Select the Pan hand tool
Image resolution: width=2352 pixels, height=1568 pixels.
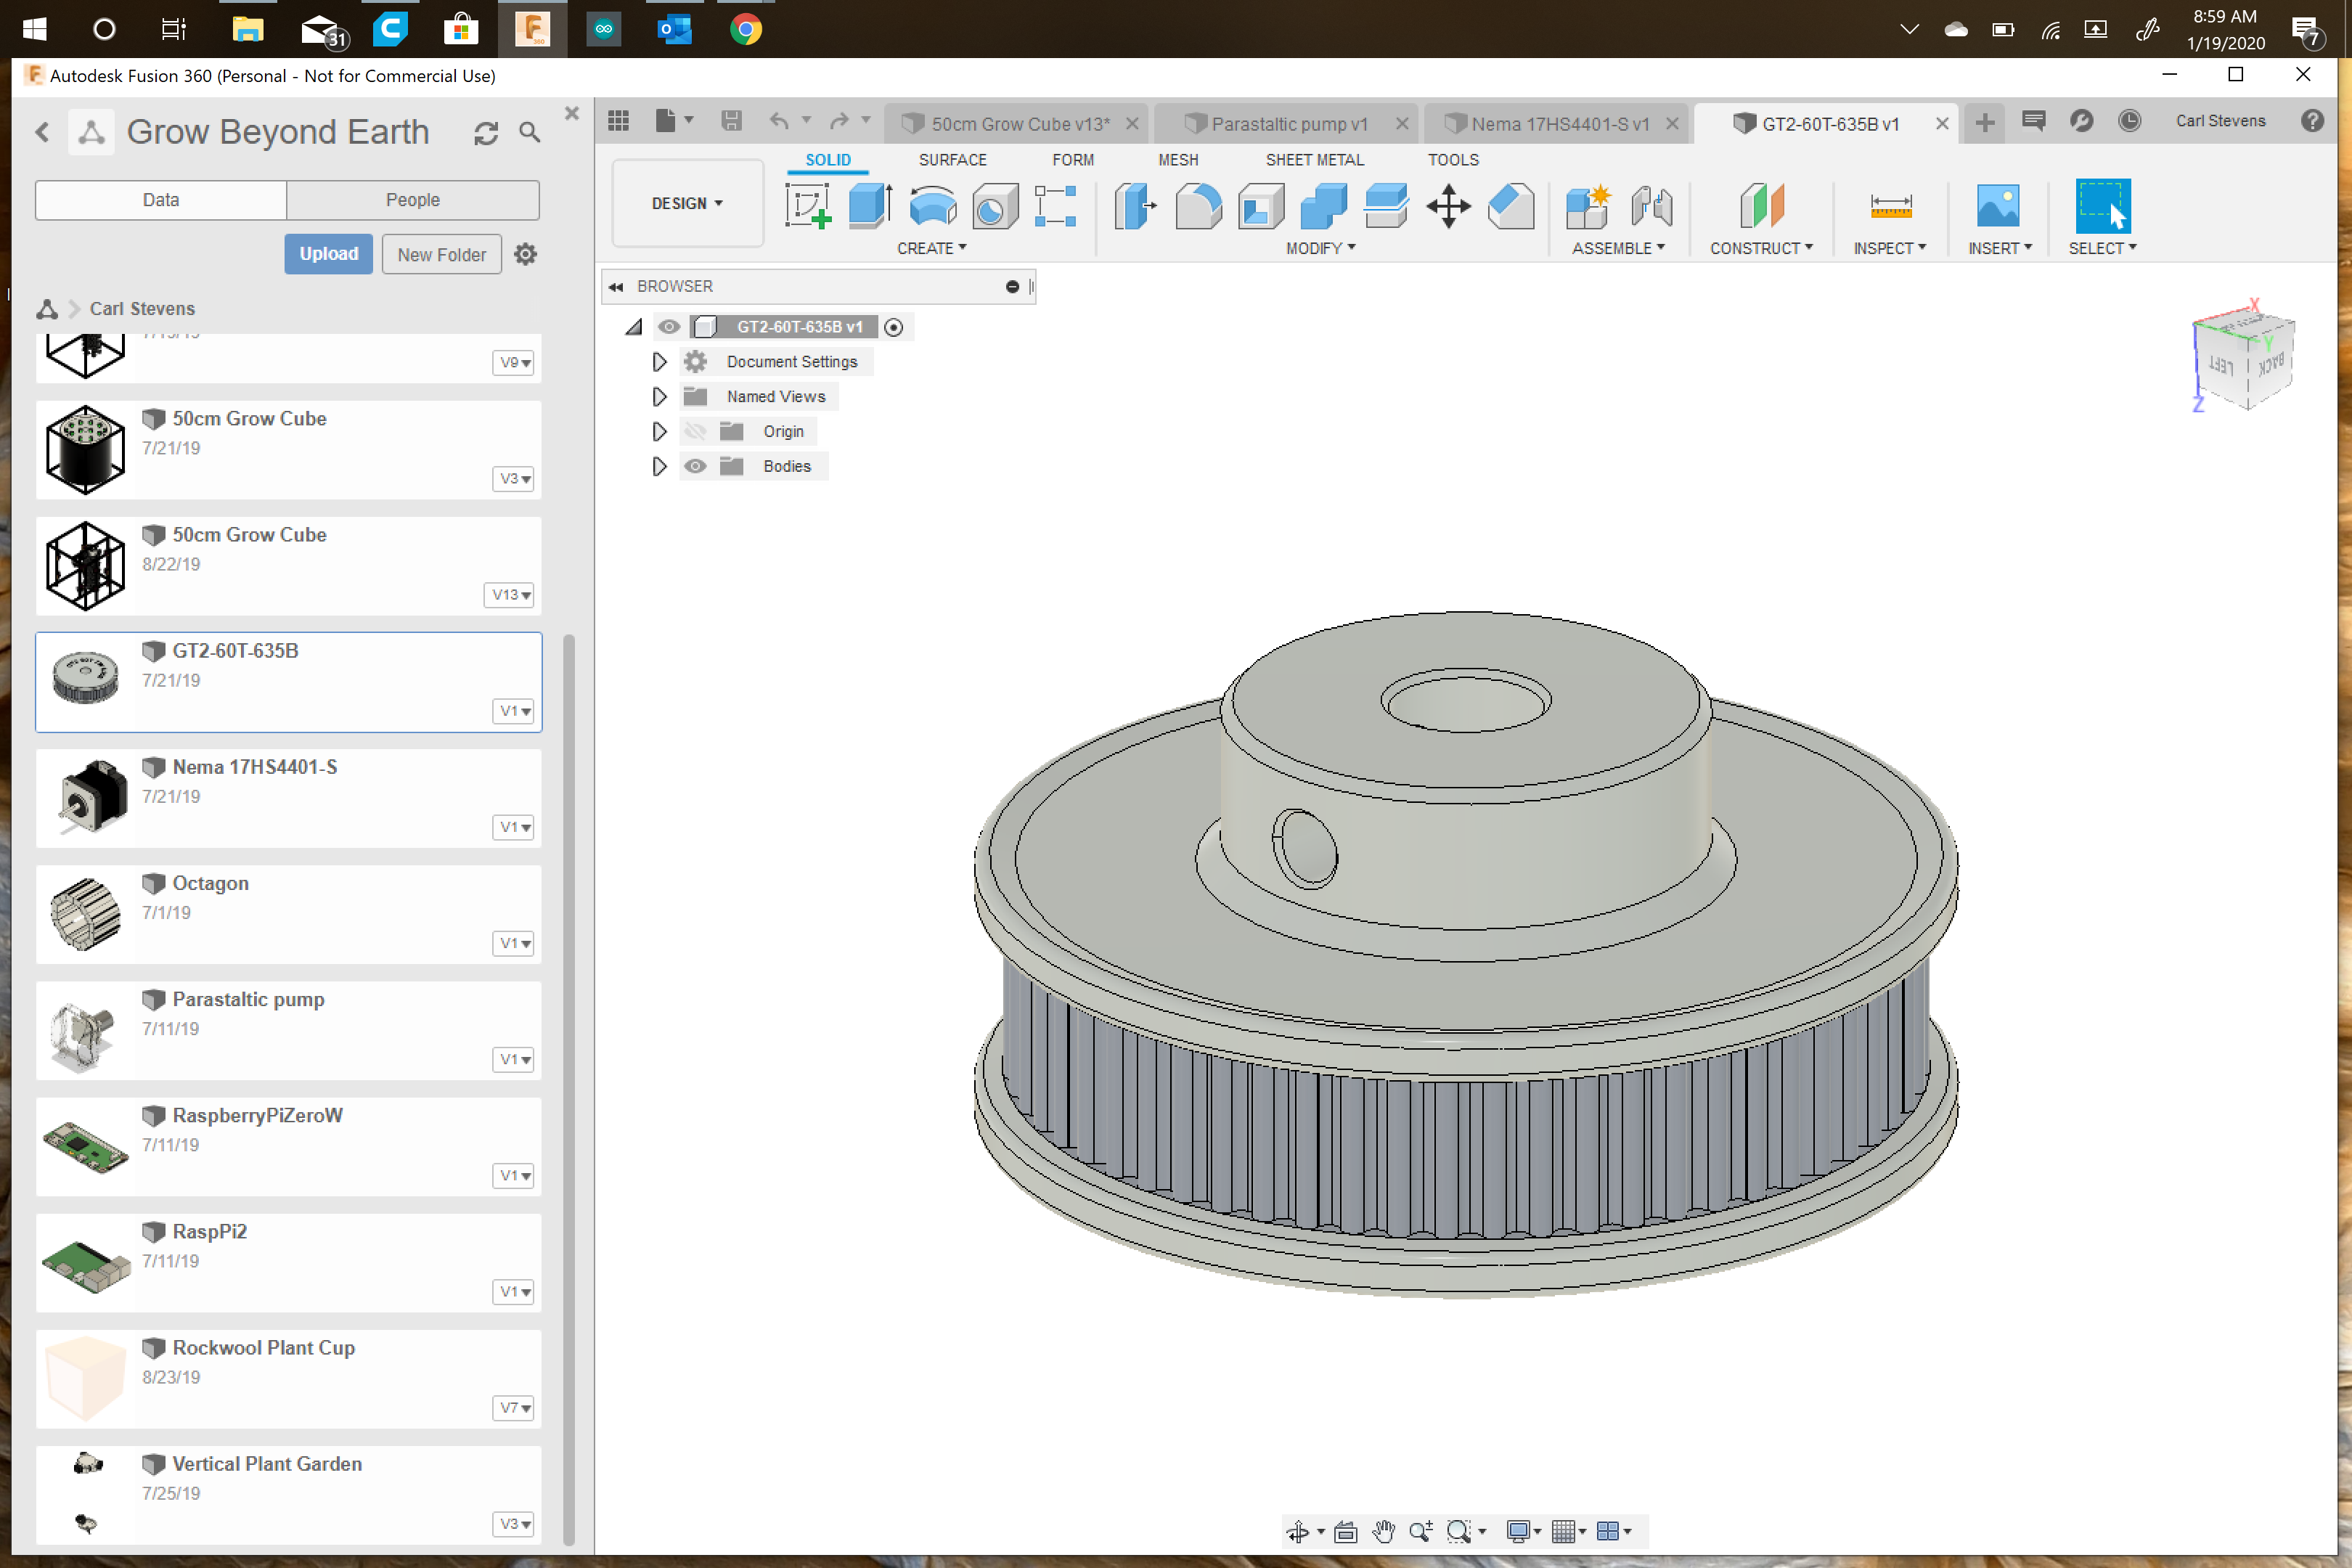tap(1383, 1531)
